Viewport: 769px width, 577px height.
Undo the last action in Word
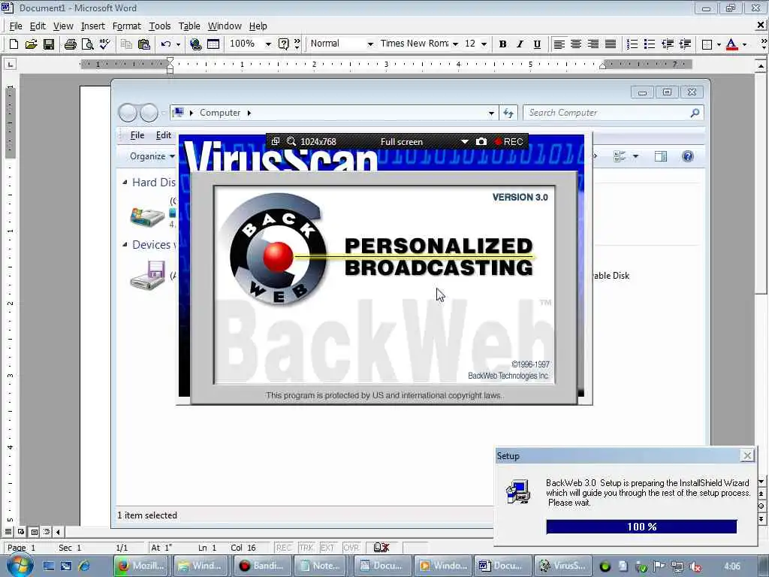point(165,44)
